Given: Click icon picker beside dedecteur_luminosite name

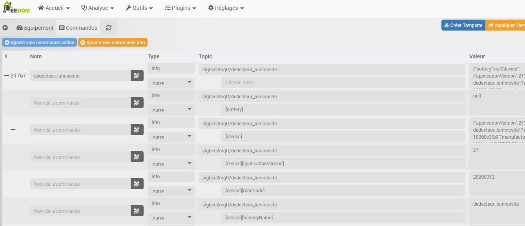Looking at the screenshot, I should [x=137, y=76].
